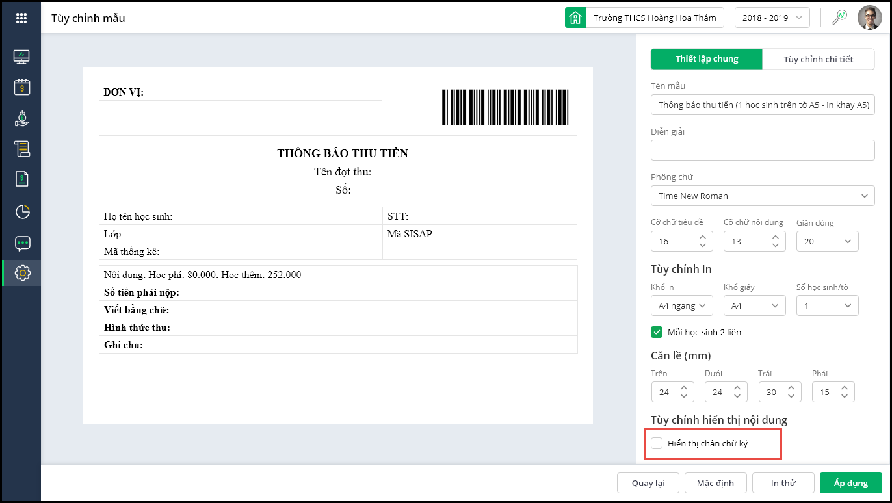Open the pie chart reports icon
892x503 pixels.
[22, 211]
